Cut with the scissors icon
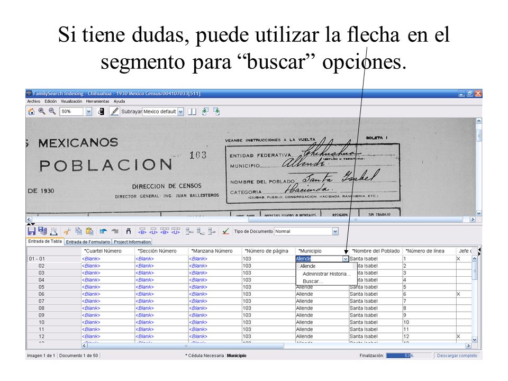Image resolution: width=508 pixels, height=381 pixels. point(67,231)
